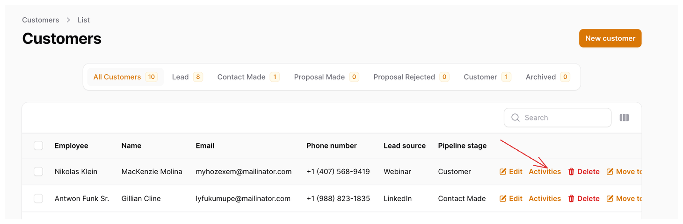
Task: Toggle the select-all checkbox in table header
Action: click(38, 146)
